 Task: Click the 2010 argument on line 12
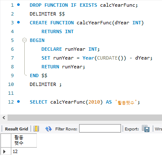click(x=94, y=102)
